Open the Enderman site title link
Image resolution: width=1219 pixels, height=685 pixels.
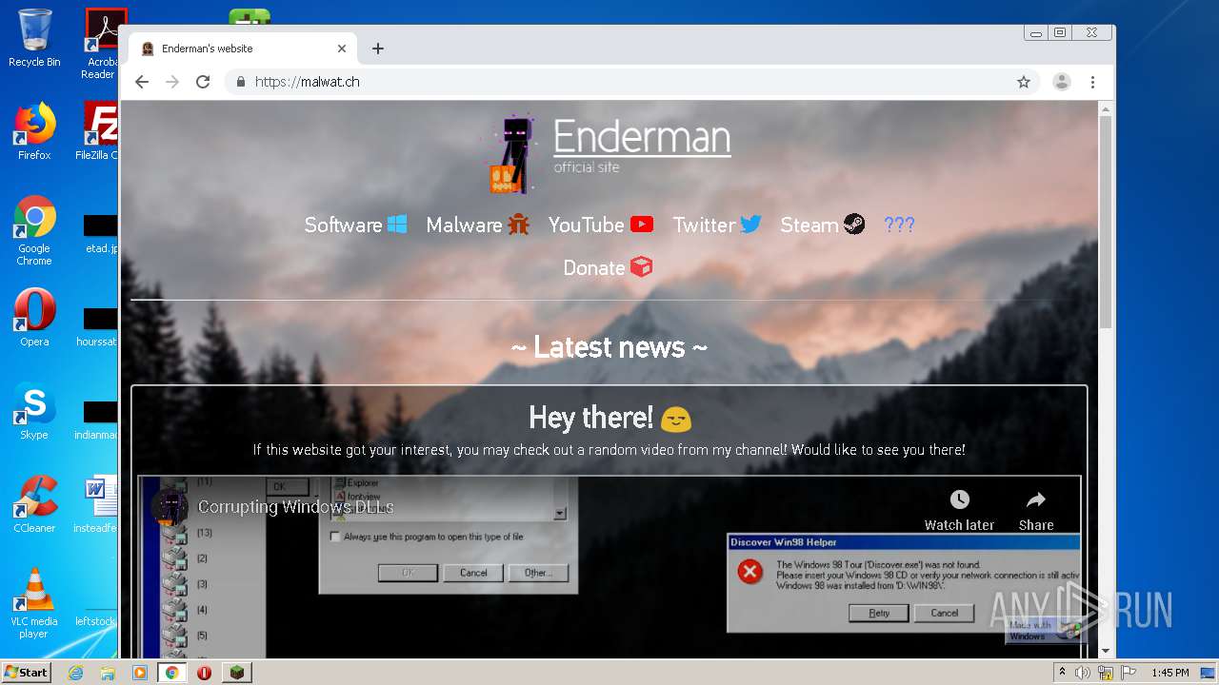click(x=642, y=137)
